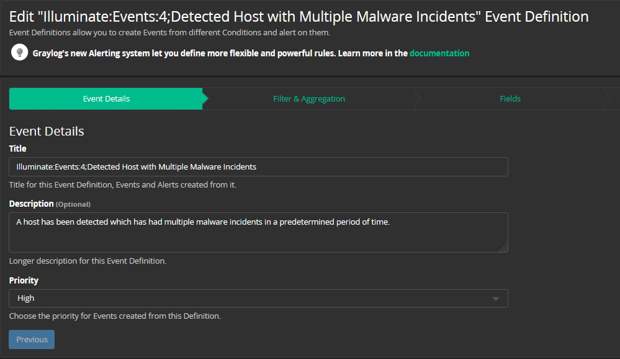Click the High priority combo box
Viewport: 620px width, 359px height.
(x=258, y=298)
